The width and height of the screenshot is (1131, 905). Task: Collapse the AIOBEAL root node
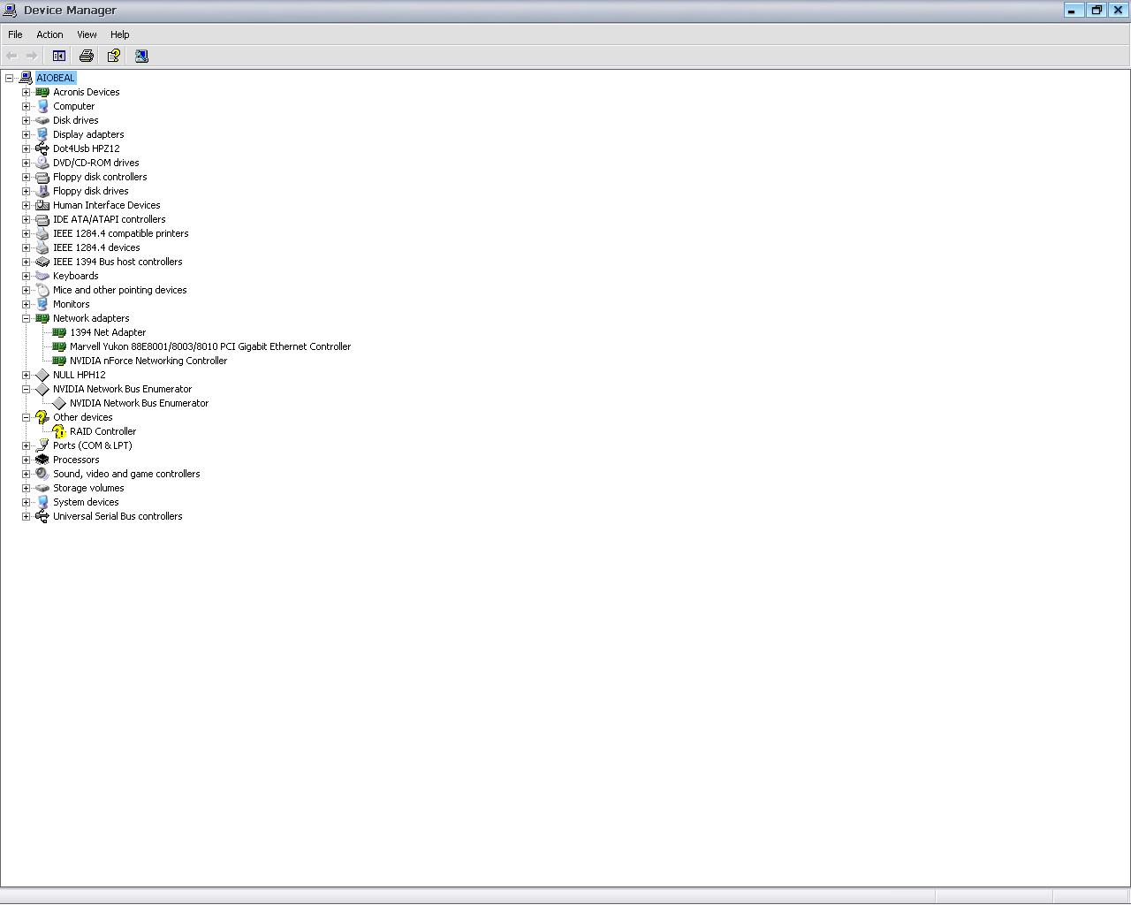click(x=10, y=78)
